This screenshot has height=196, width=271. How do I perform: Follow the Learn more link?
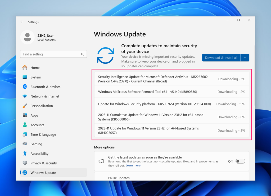click(x=133, y=165)
